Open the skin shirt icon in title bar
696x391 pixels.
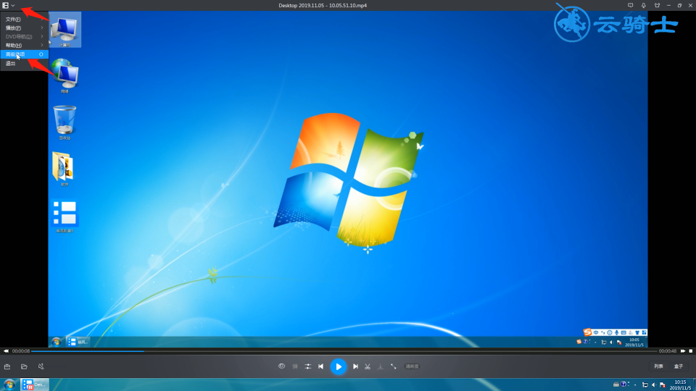click(657, 5)
